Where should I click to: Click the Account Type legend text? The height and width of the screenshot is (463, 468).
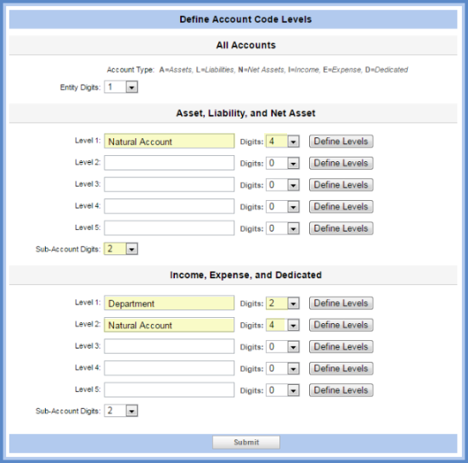pos(257,70)
